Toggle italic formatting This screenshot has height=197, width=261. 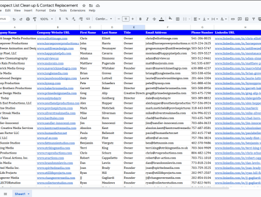click(x=147, y=19)
